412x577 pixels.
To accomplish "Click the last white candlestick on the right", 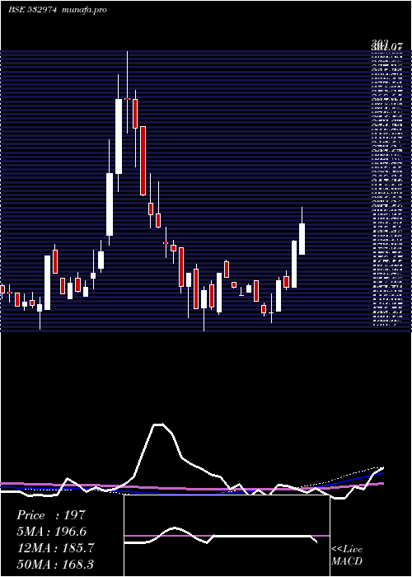I will pyautogui.click(x=302, y=239).
